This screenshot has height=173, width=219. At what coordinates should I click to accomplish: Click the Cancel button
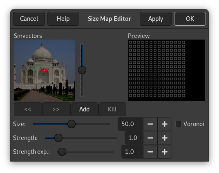29,19
